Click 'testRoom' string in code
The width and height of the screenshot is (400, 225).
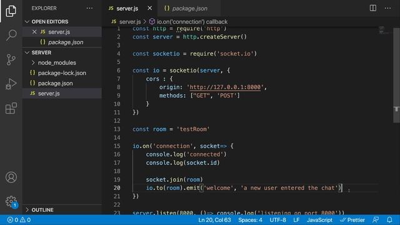193,129
